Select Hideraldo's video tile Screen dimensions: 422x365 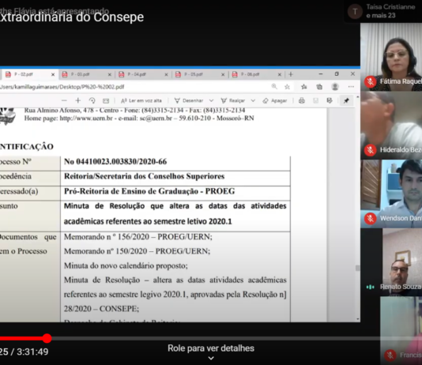tap(391, 126)
